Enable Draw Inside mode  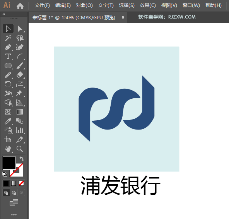pos(21,193)
